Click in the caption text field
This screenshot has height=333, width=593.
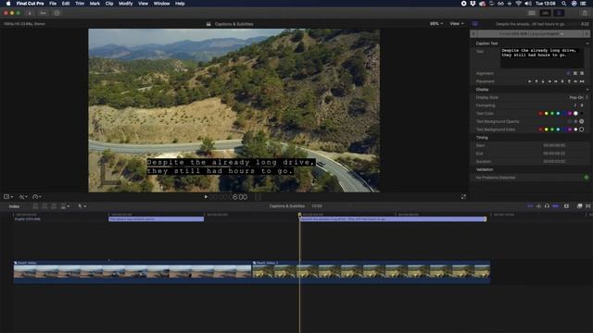click(542, 57)
